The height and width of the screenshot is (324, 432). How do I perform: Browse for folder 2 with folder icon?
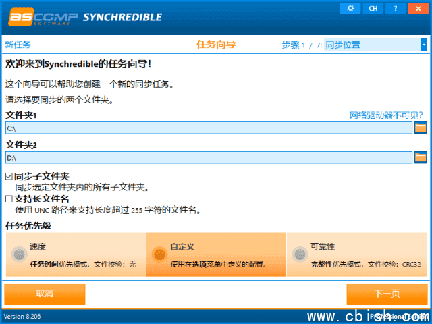point(421,157)
